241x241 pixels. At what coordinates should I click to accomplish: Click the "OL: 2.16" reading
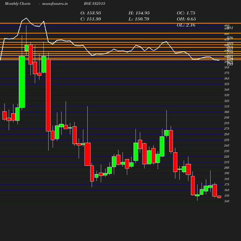coord(186,25)
